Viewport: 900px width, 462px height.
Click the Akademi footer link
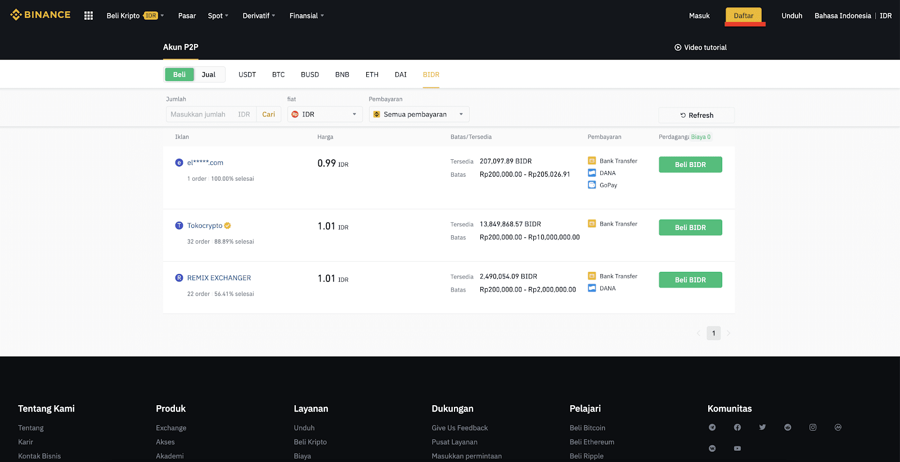[170, 456]
